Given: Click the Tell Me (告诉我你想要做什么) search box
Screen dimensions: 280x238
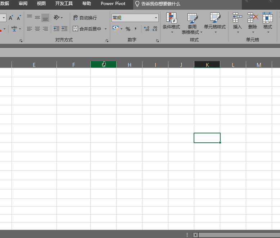Looking at the screenshot, I should point(161,4).
